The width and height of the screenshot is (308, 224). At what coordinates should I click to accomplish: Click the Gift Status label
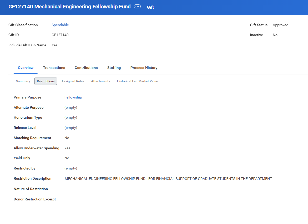tap(259, 25)
